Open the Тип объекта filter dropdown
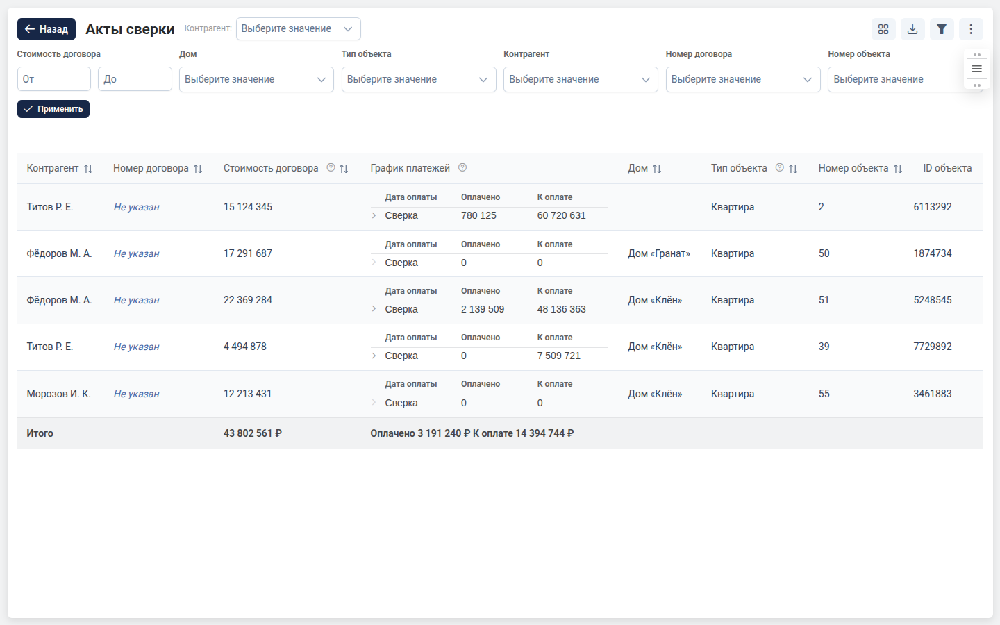1000x625 pixels. [419, 79]
